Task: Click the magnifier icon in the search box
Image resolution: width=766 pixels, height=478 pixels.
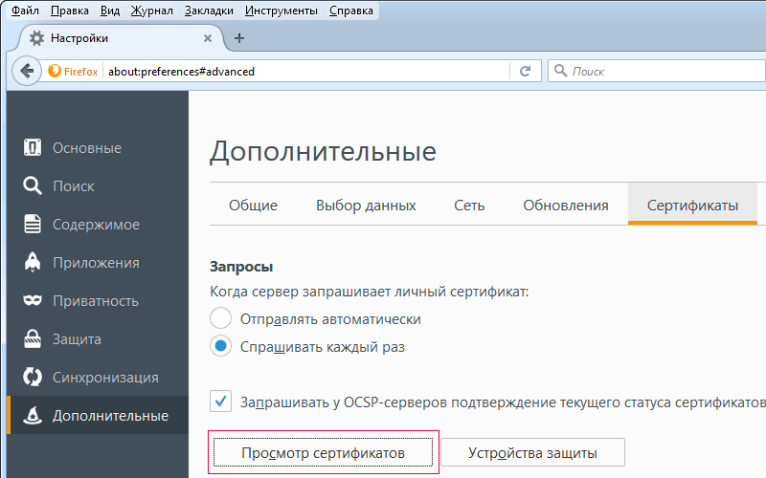Action: point(560,71)
